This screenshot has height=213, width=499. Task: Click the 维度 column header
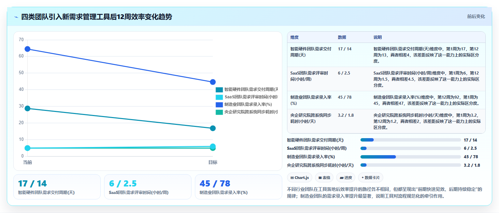pyautogui.click(x=294, y=37)
